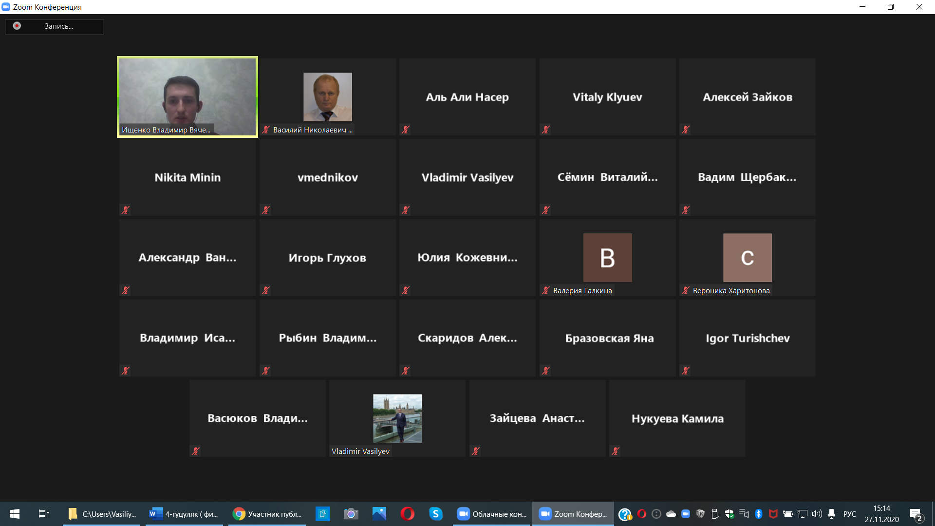Screen dimensions: 935x526
Task: Click muted mic icon on Igor Turishchev
Action: 685,371
